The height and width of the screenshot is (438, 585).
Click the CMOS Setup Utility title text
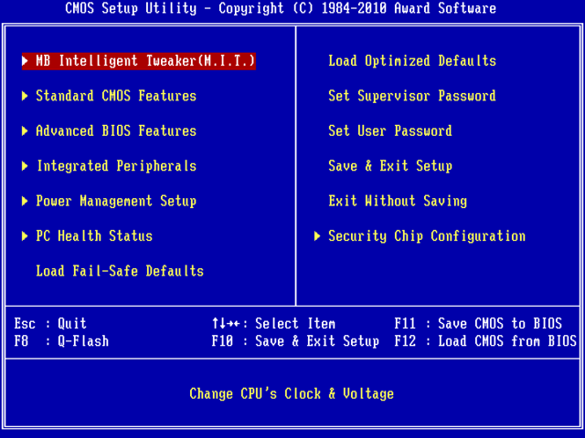tap(281, 8)
